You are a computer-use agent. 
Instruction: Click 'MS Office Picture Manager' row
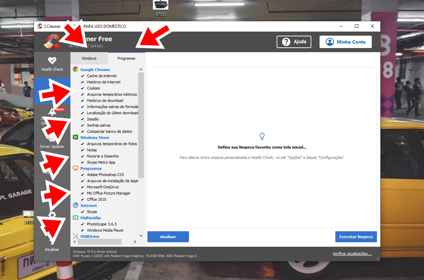click(x=109, y=193)
